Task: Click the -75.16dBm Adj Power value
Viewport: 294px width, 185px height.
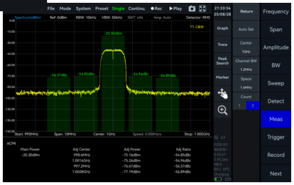Action: [x=131, y=155]
